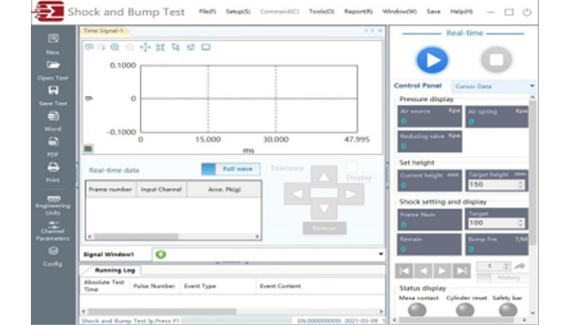Open the Setup(S) menu
Image resolution: width=570 pixels, height=325 pixels.
(x=238, y=12)
